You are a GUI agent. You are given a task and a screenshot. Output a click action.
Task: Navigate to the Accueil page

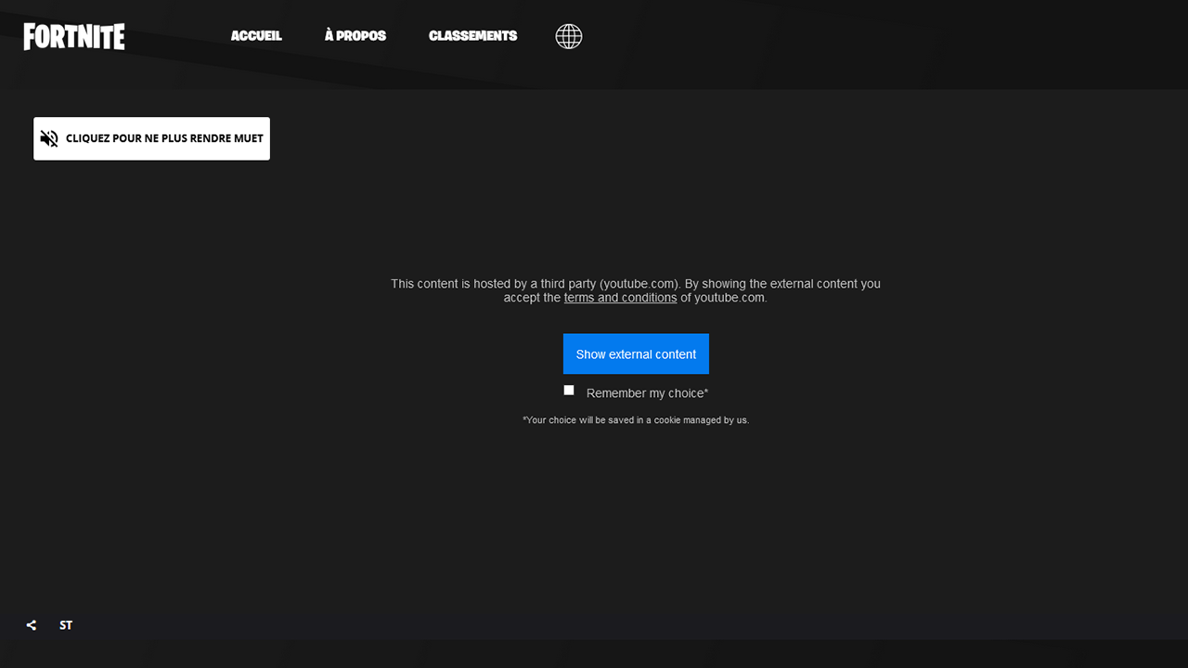coord(256,35)
